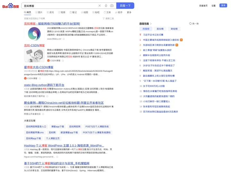Search related term 觅知网app下载
Image resolution: width=231 pixels, height=173 pixels.
coord(33,138)
